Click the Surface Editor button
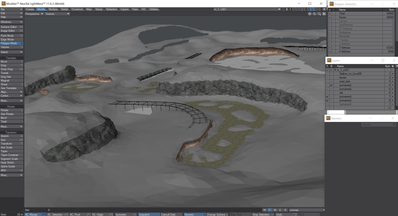Image resolution: width=398 pixels, height=216 pixels. [12, 27]
